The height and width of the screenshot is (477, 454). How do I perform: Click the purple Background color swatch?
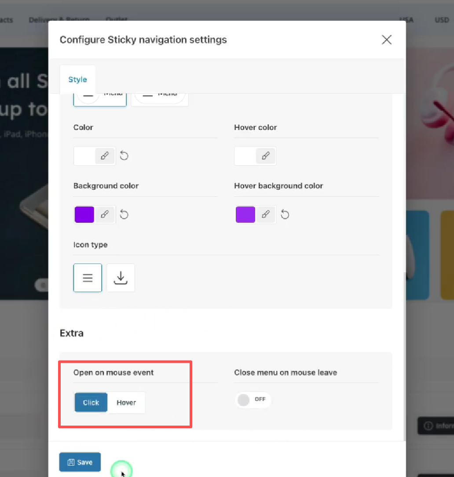click(84, 214)
